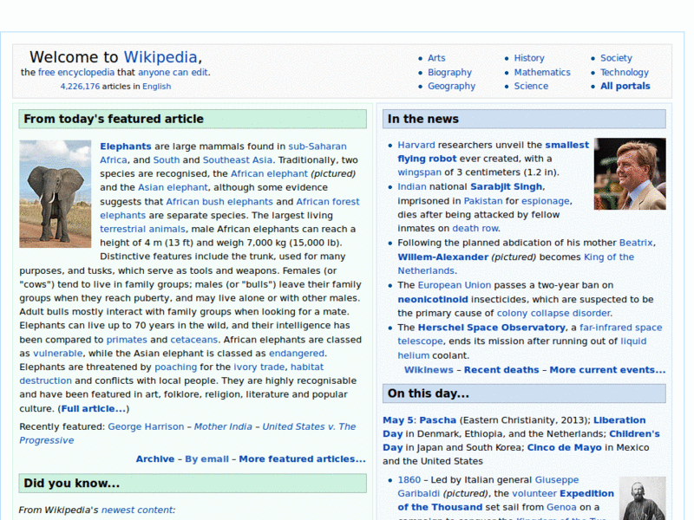The width and height of the screenshot is (694, 520).
Task: Open the English language link
Action: coord(157,86)
